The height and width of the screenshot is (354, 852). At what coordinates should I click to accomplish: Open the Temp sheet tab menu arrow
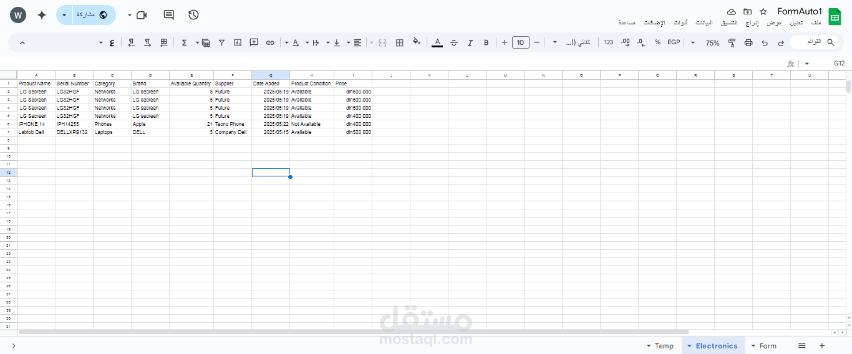(x=649, y=346)
